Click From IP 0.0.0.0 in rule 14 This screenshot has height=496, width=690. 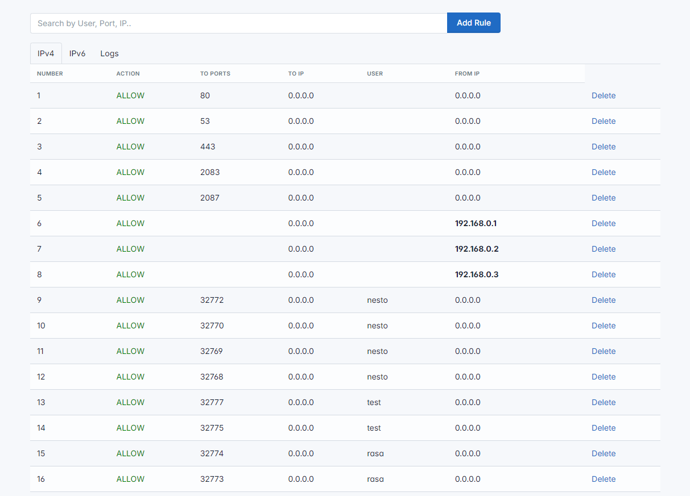coord(468,428)
